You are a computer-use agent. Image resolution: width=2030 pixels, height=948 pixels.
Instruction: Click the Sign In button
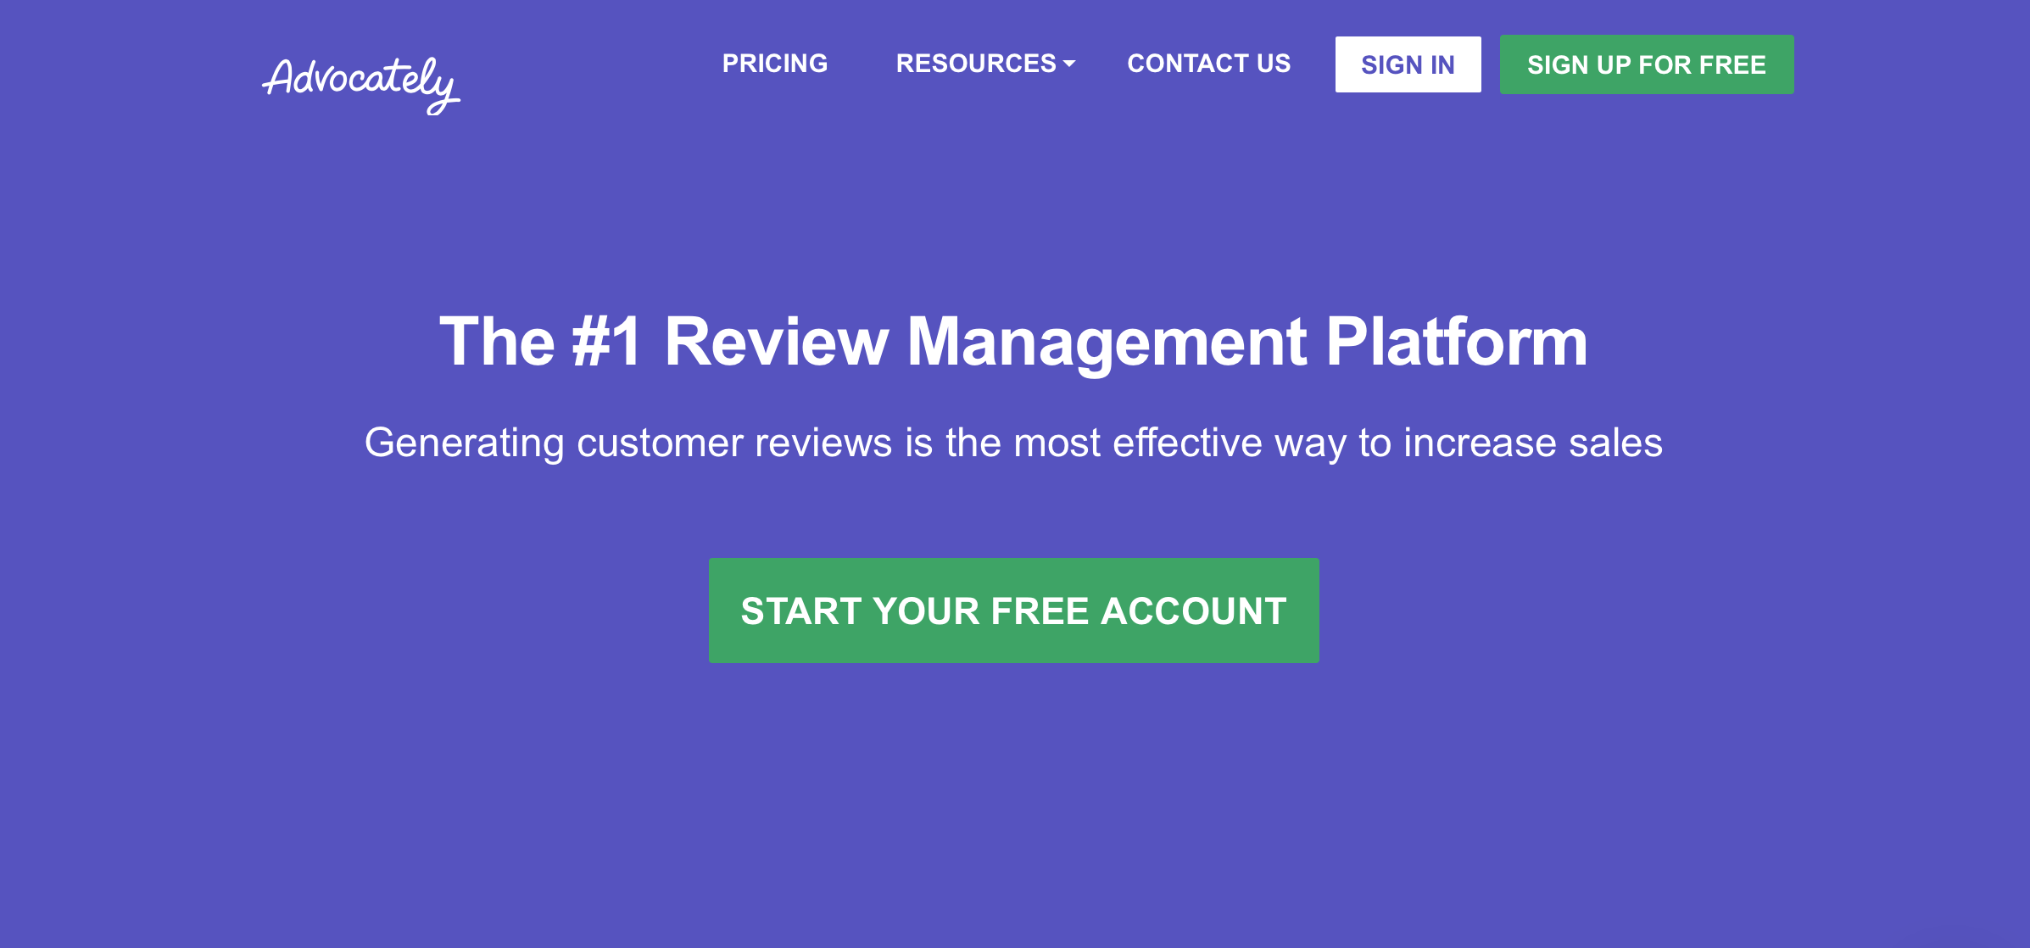tap(1408, 64)
